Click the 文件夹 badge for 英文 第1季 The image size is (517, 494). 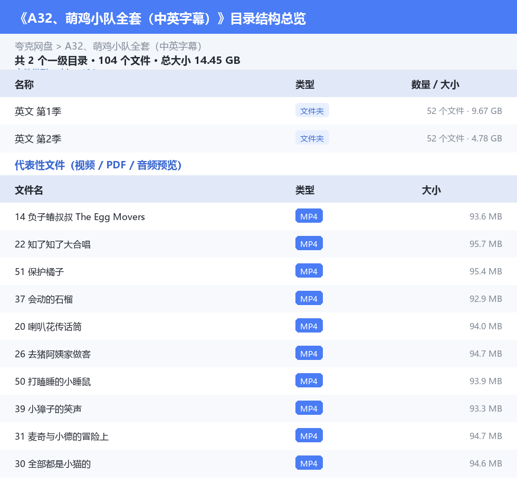[312, 111]
